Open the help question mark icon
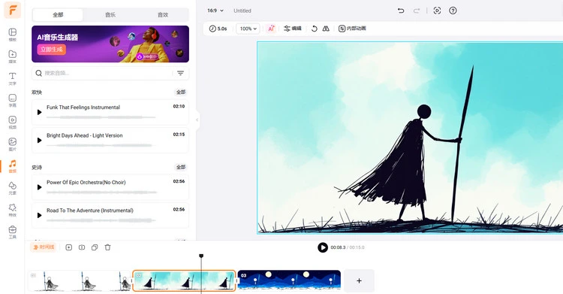 coord(453,11)
